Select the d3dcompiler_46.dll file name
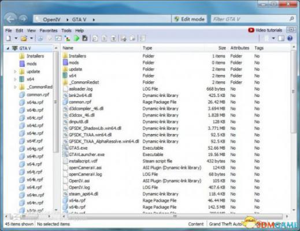 point(86,109)
